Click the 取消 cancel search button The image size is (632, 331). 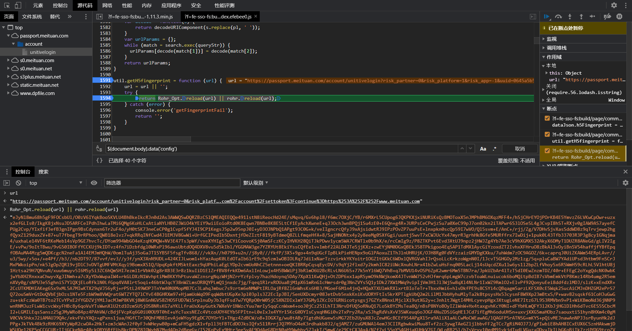click(520, 149)
